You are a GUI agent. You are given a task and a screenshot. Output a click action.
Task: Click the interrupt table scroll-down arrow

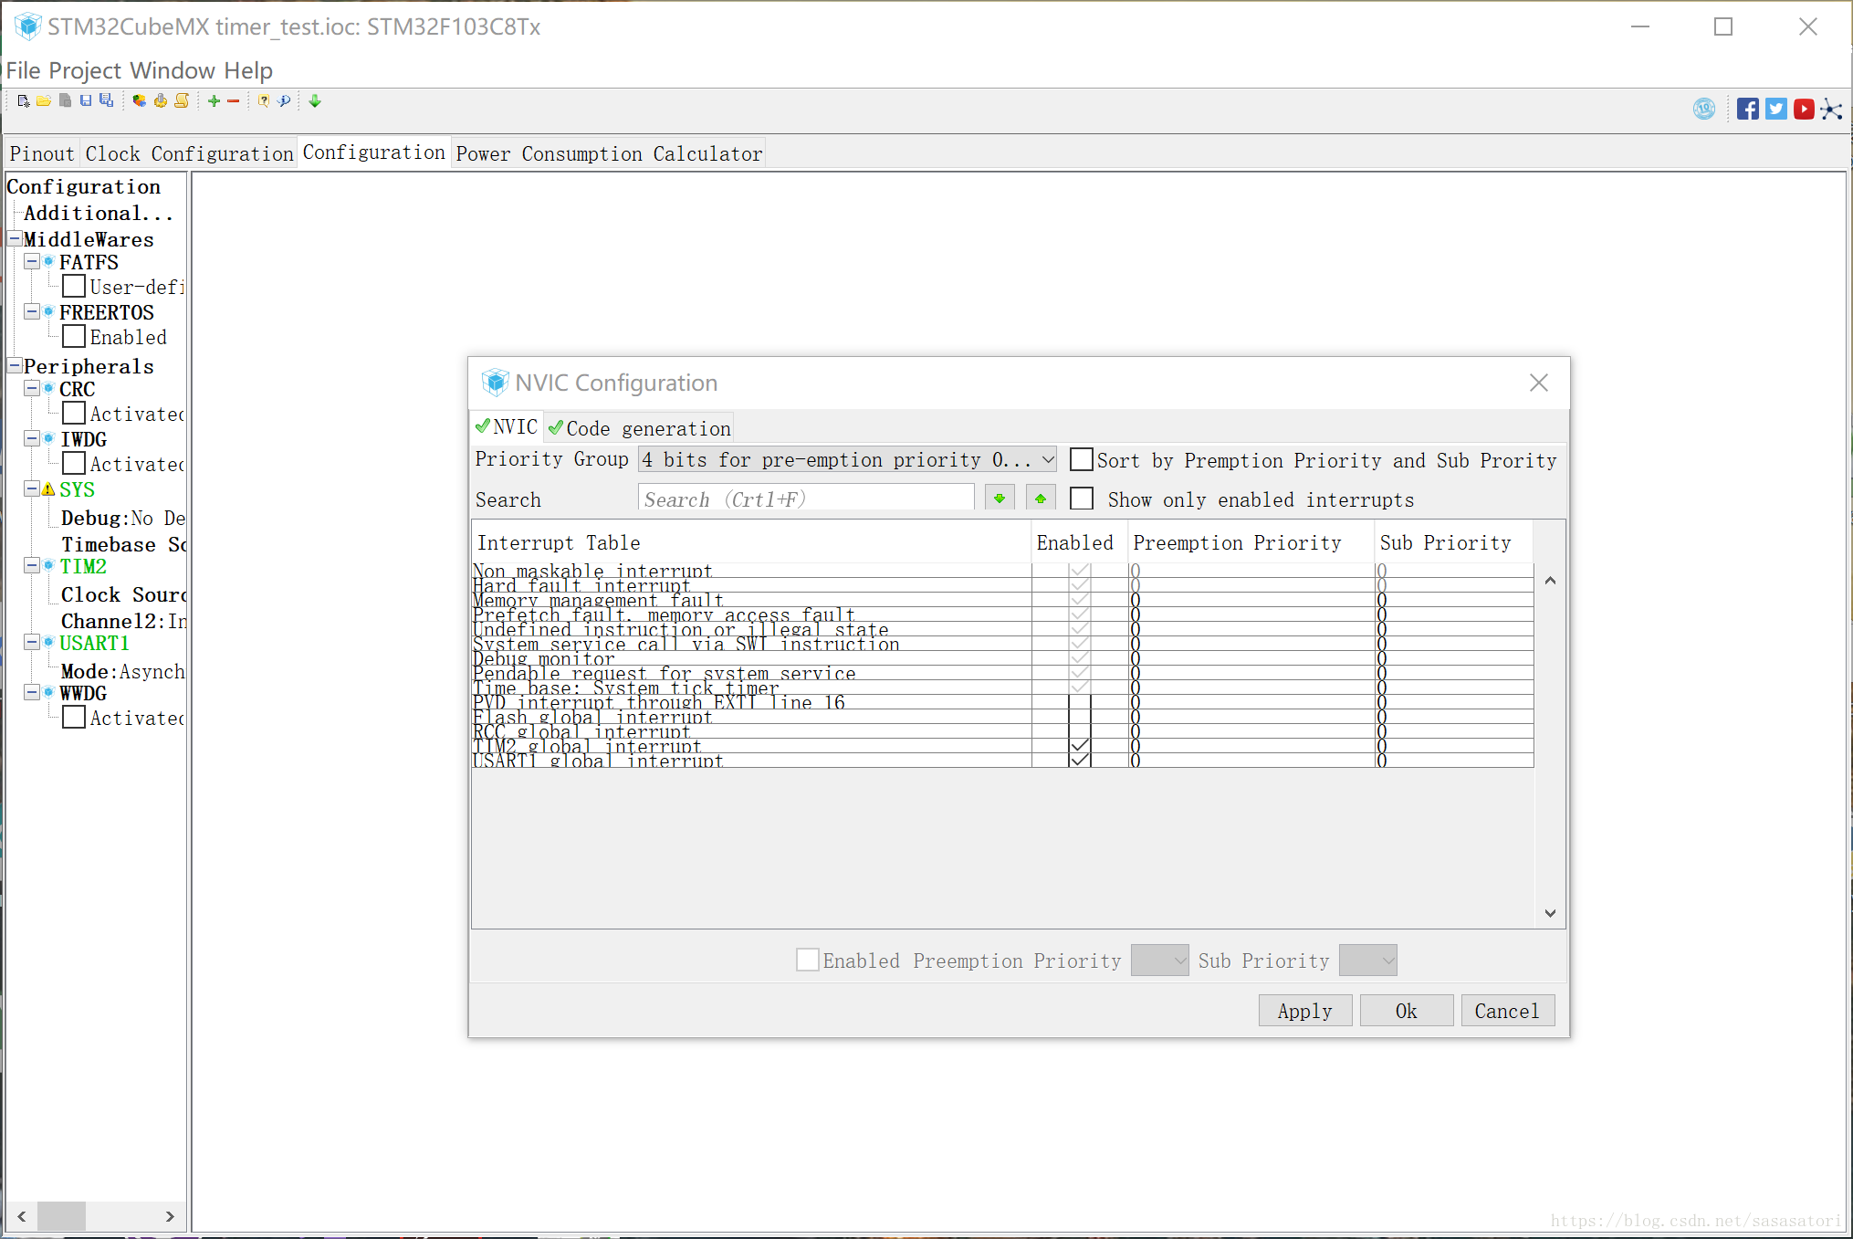[x=1550, y=913]
